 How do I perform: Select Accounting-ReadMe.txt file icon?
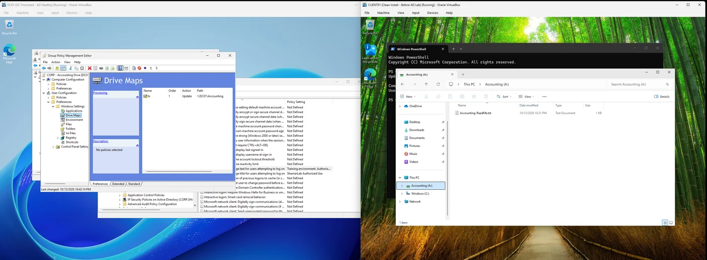457,113
